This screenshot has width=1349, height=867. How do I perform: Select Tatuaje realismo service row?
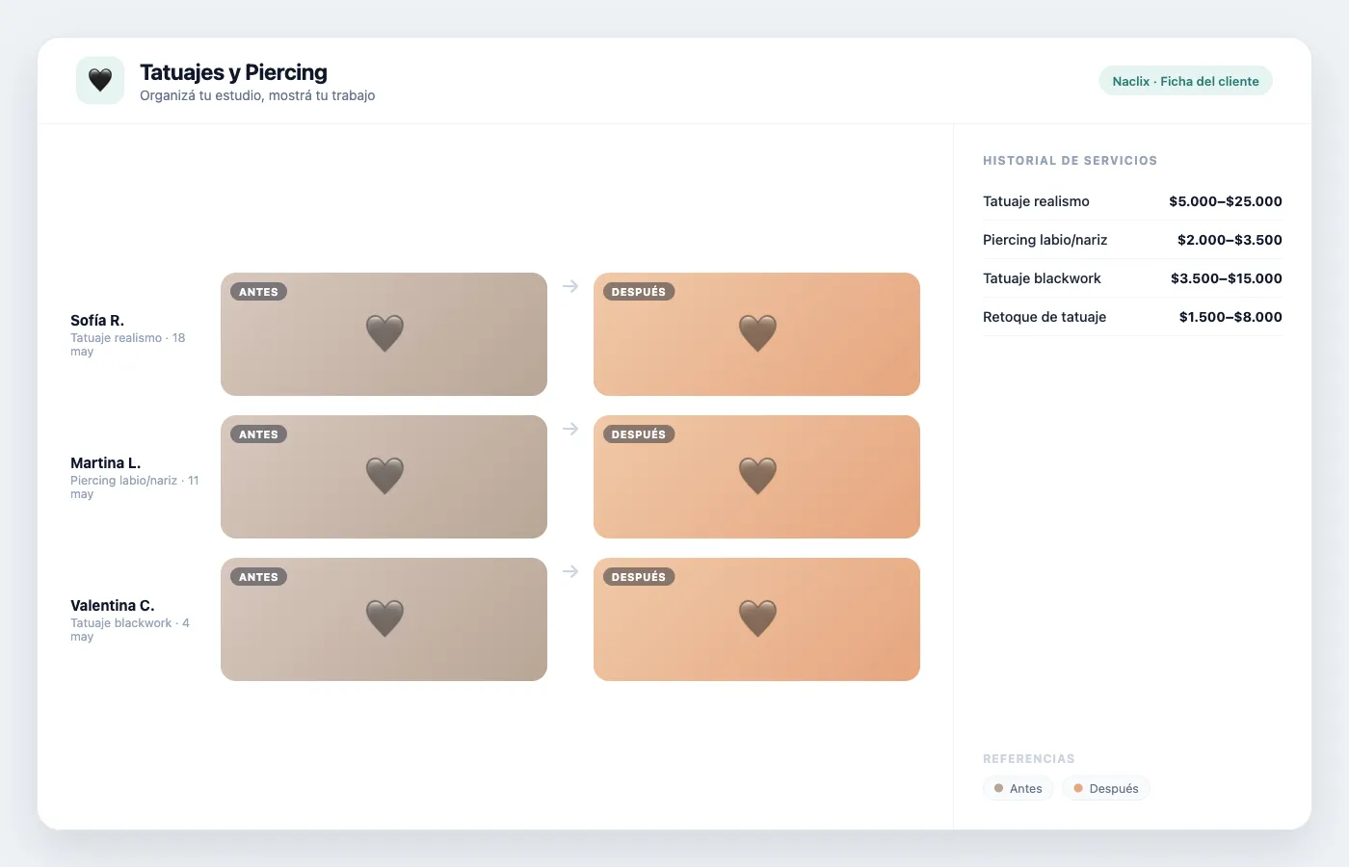pos(1132,201)
